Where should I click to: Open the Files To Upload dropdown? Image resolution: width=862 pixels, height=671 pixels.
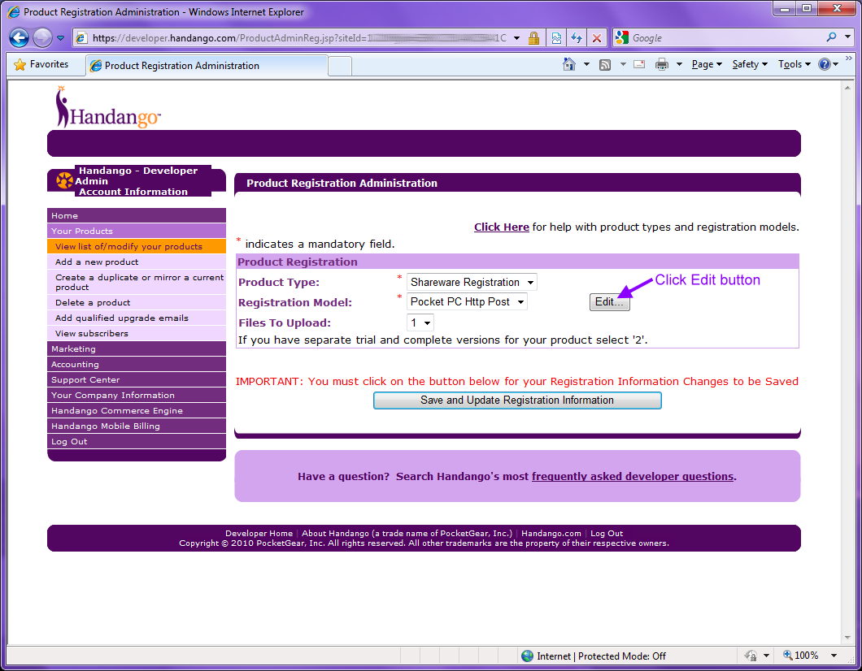click(420, 323)
